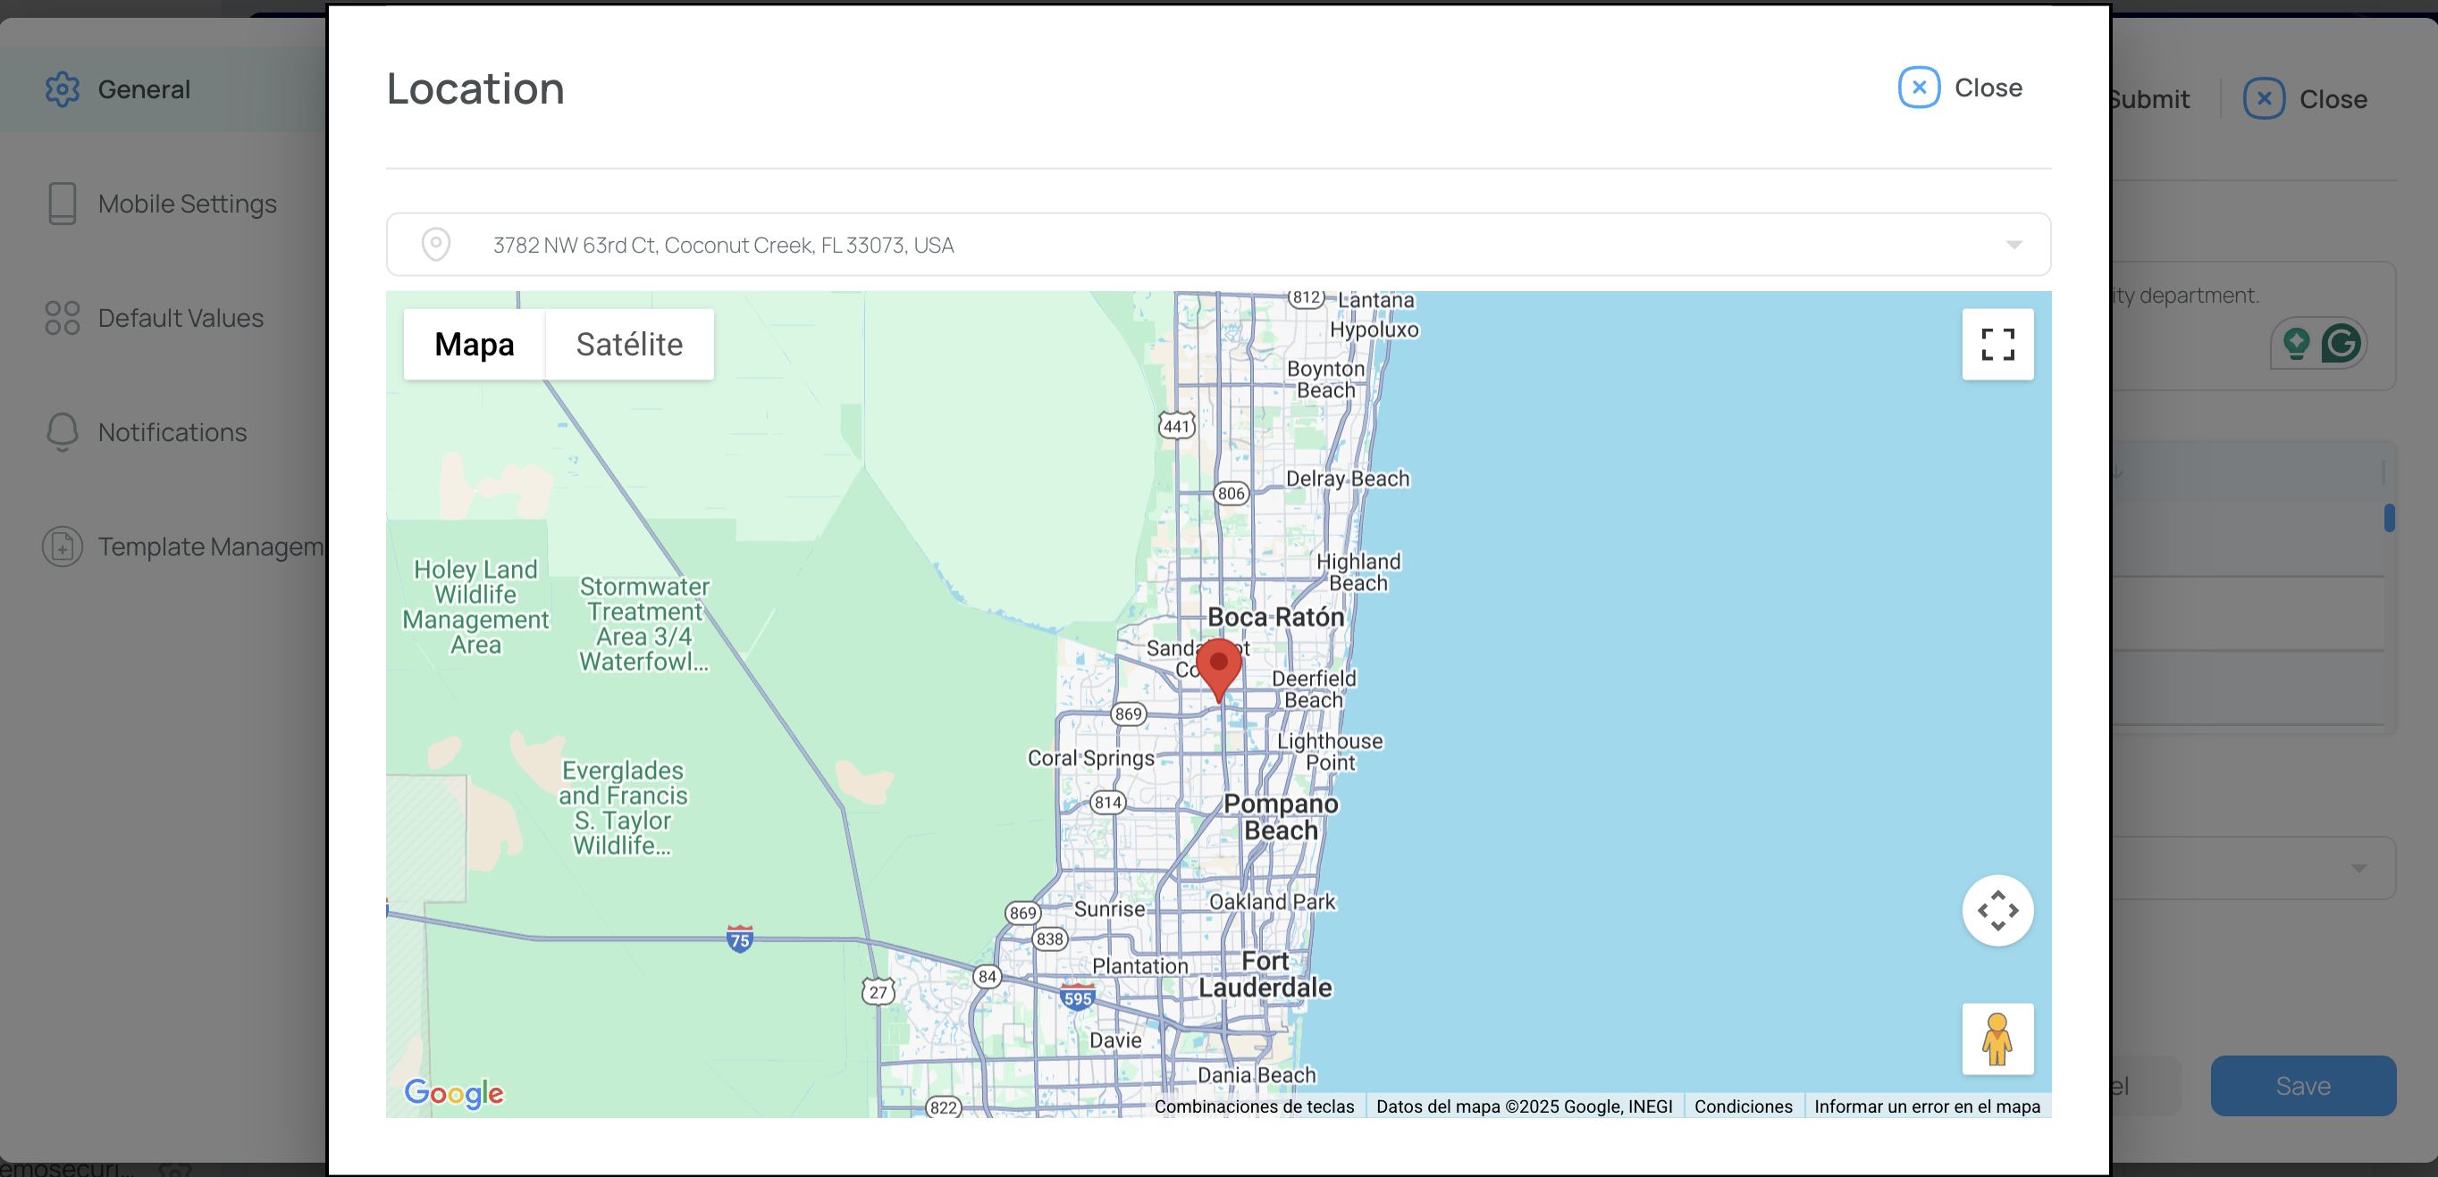Click Boca Ratón label on map
This screenshot has width=2438, height=1177.
tap(1274, 616)
